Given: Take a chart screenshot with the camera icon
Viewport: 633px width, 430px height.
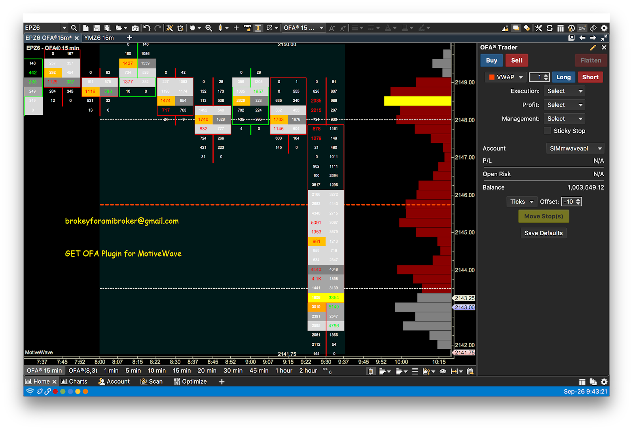Looking at the screenshot, I should (x=135, y=28).
